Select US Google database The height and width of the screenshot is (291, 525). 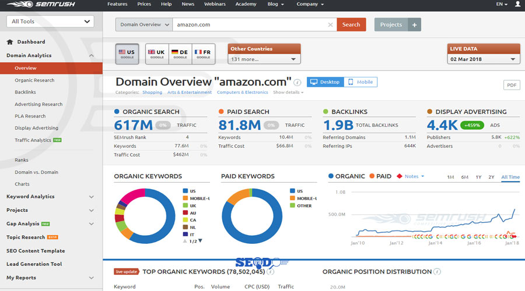127,54
